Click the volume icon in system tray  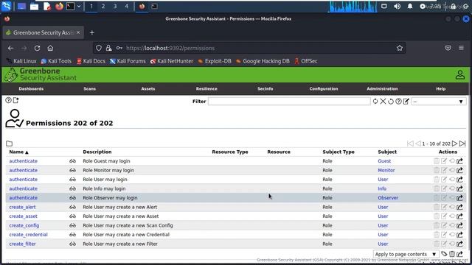point(397,6)
